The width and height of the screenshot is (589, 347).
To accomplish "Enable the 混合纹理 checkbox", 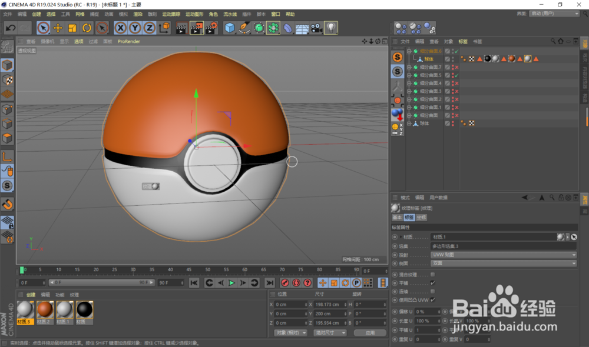I will (433, 275).
